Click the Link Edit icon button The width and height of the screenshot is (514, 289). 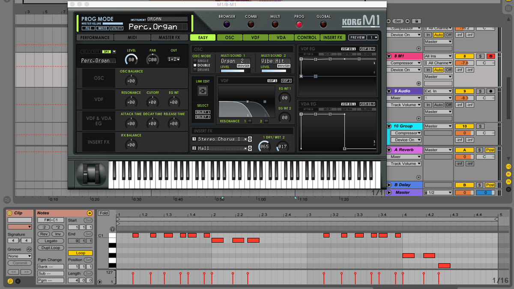[203, 91]
